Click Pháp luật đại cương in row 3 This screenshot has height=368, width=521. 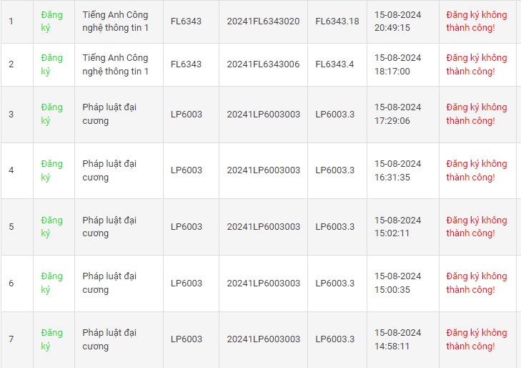(x=109, y=114)
